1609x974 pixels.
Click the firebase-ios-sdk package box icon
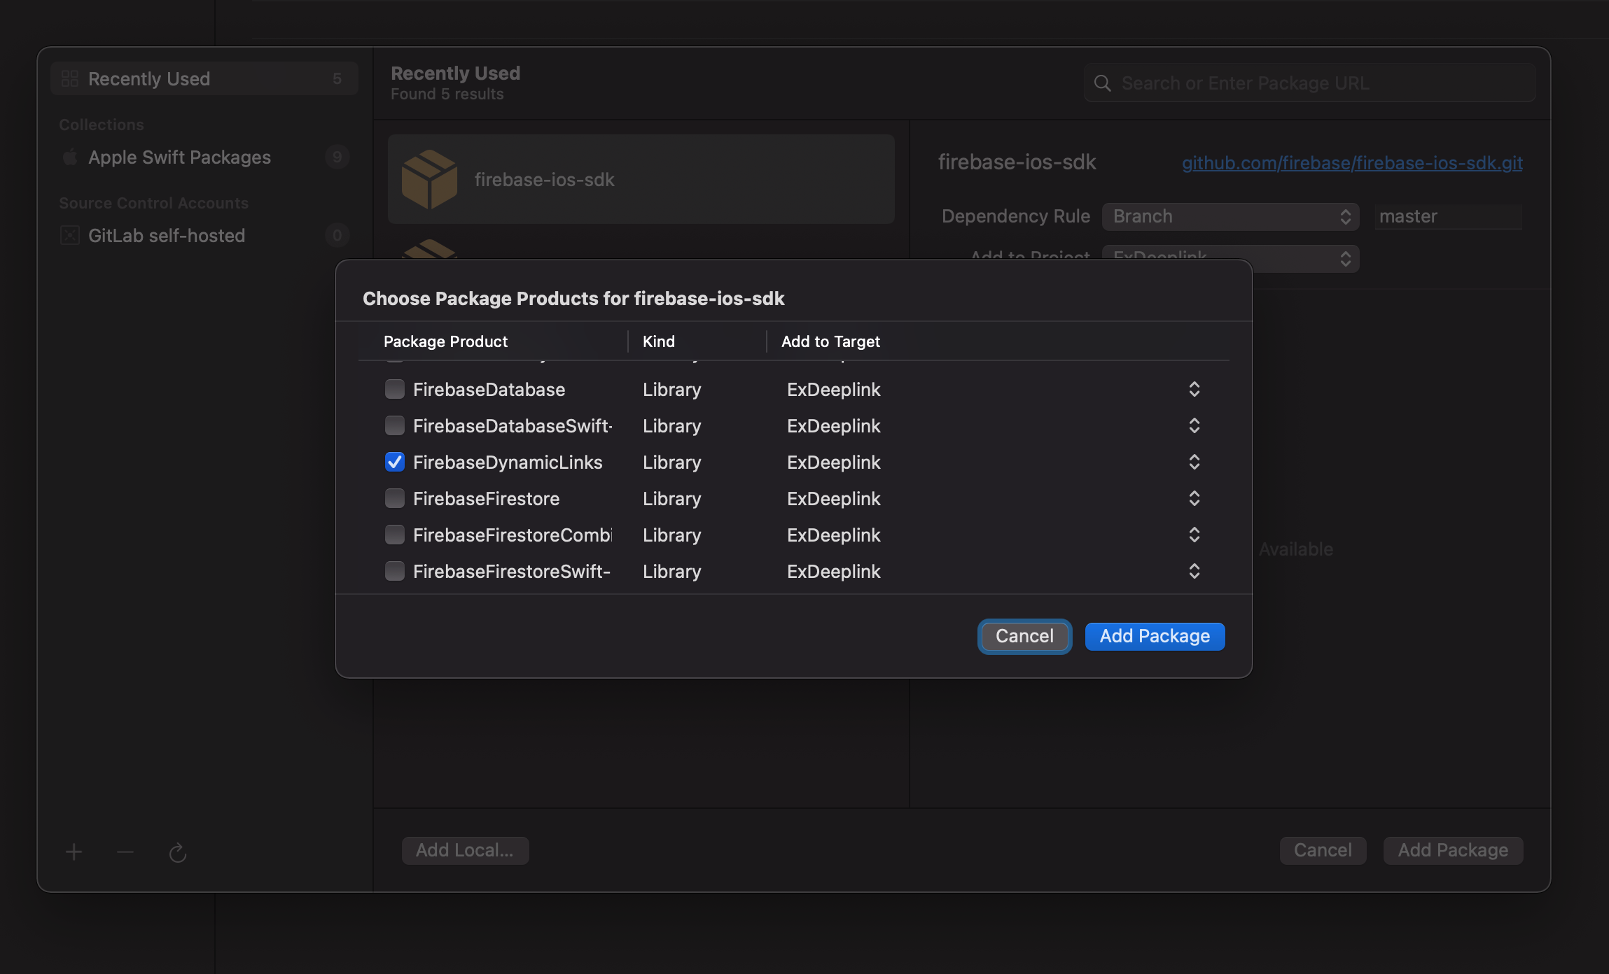(x=429, y=179)
